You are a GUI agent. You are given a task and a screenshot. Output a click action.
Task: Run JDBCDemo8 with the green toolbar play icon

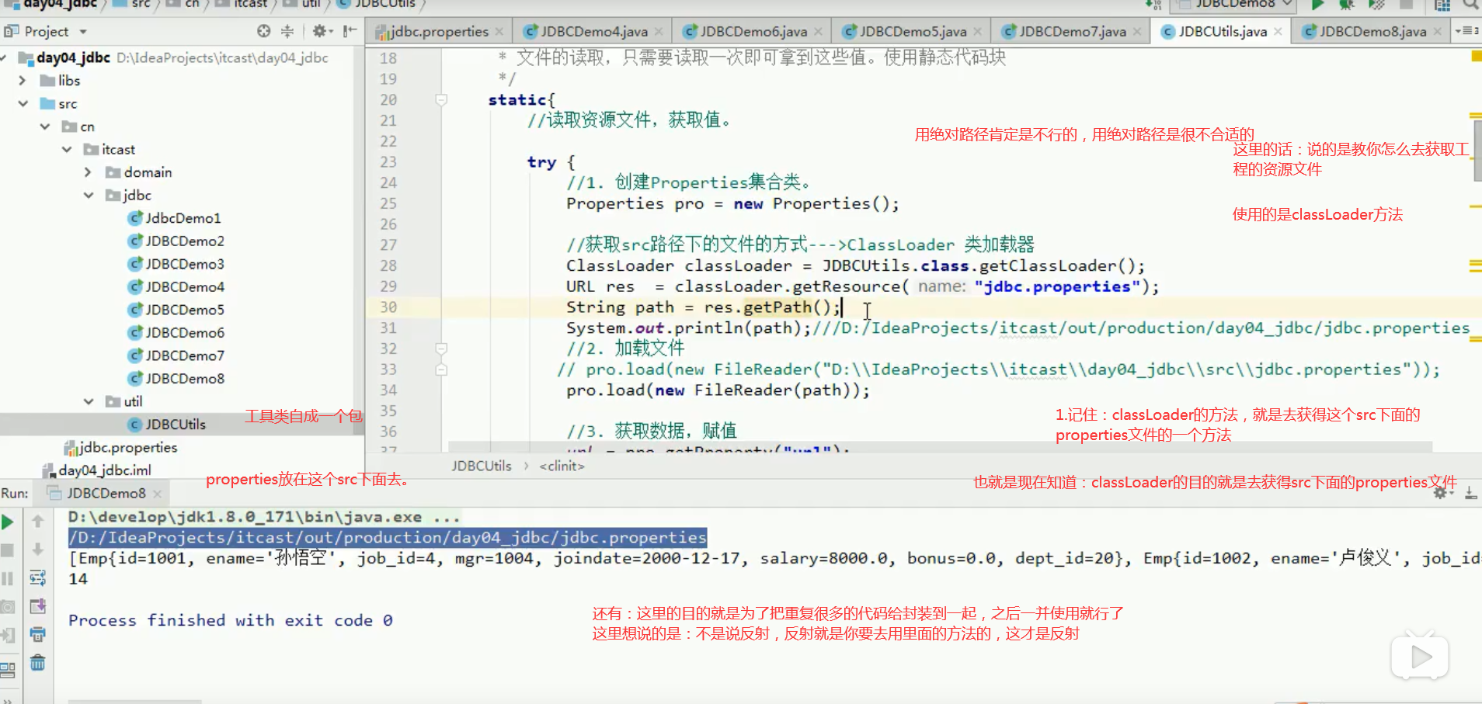[1317, 5]
